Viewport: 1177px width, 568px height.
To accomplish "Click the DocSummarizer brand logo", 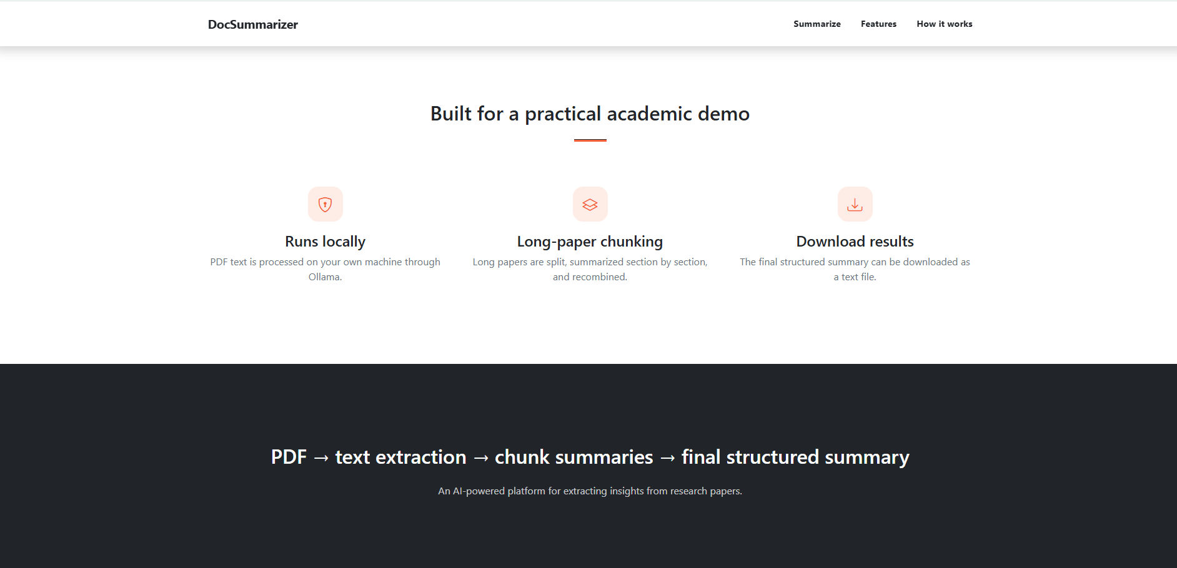I will [x=253, y=24].
